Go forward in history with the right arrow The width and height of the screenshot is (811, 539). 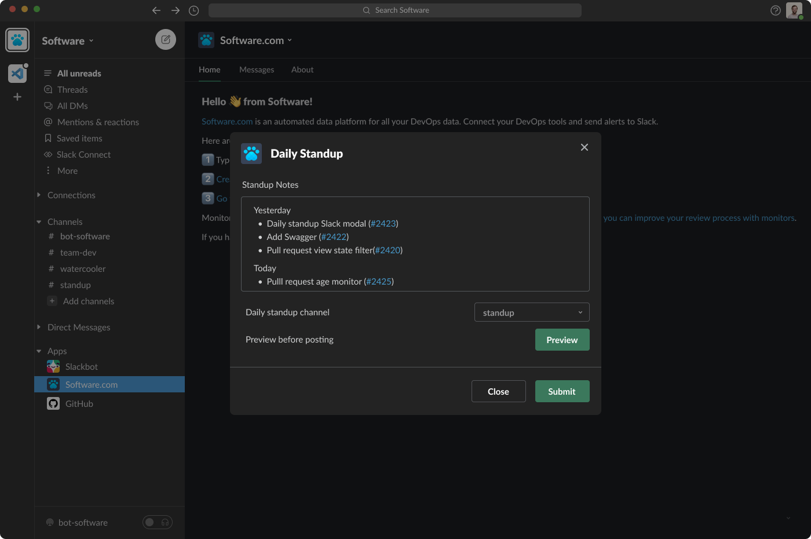point(176,10)
